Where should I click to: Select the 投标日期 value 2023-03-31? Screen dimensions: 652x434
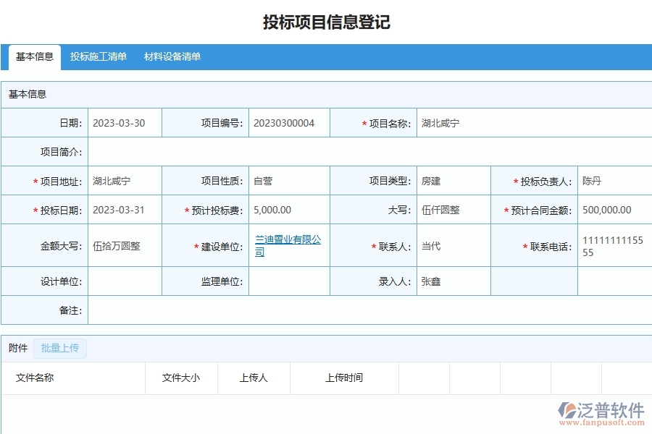tap(120, 210)
